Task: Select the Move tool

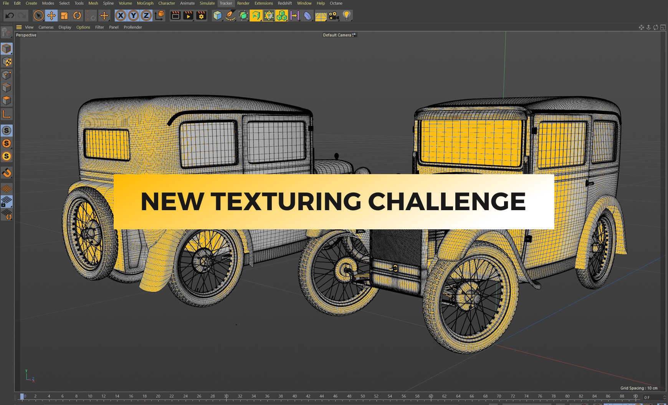Action: point(51,16)
